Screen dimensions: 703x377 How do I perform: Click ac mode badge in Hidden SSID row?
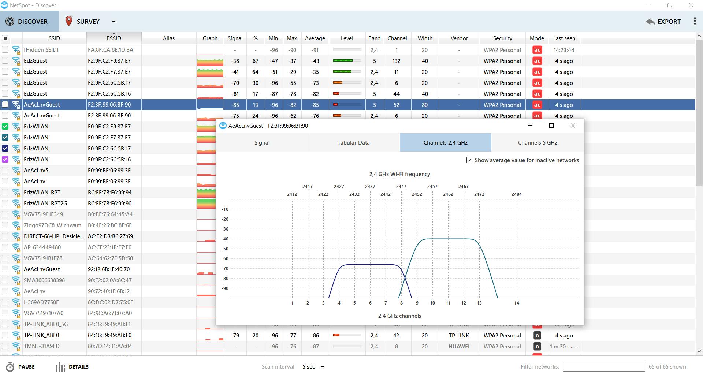tap(537, 50)
